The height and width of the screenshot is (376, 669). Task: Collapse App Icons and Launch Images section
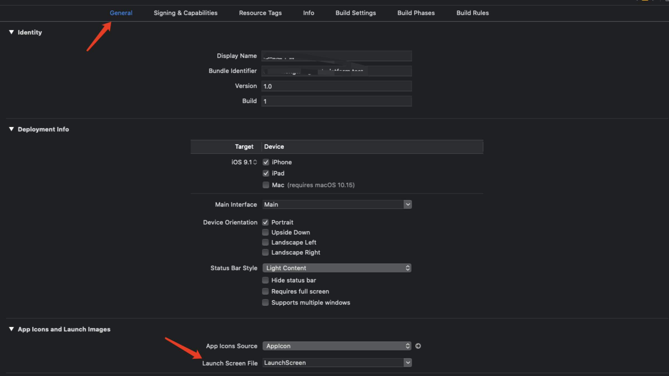[x=11, y=329]
